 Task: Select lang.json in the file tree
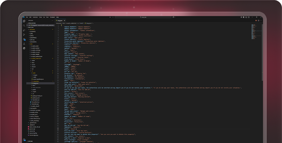click(x=40, y=83)
